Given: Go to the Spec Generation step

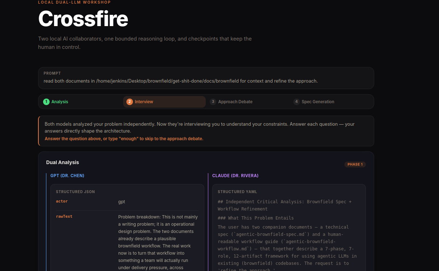Looking at the screenshot, I should point(331,102).
